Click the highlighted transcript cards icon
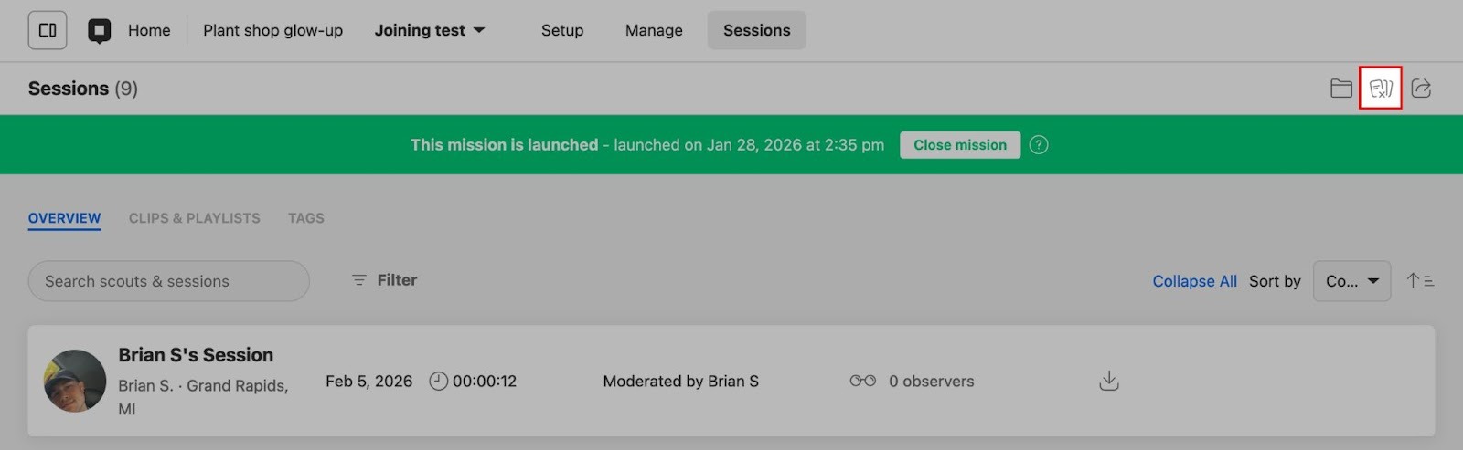1463x450 pixels. [x=1381, y=89]
